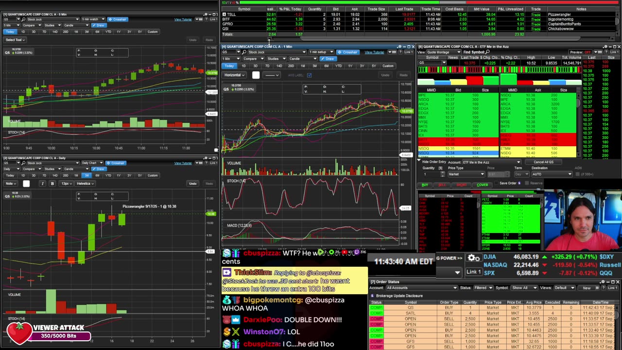Click the bold B icon in Daily chart toolbar
Viewport: 622px width, 350px height.
(52, 183)
